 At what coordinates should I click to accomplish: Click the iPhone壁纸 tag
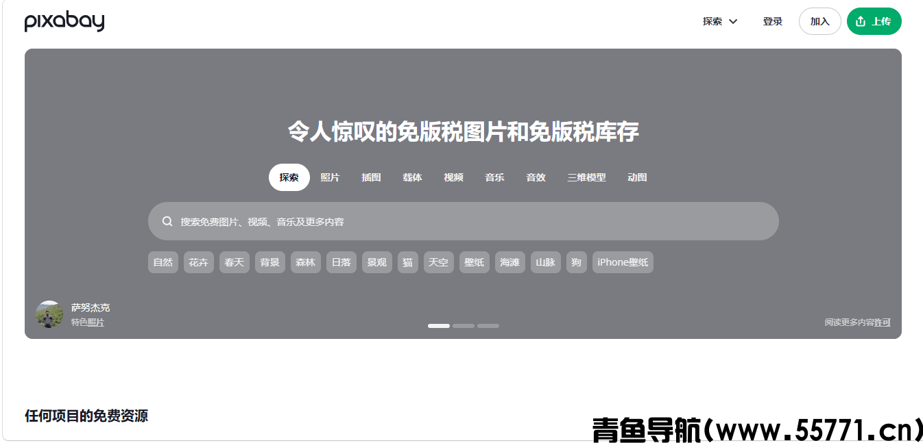coord(623,262)
